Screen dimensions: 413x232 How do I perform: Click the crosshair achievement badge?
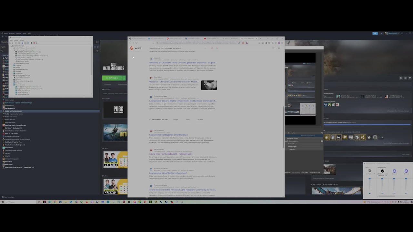coord(375,137)
